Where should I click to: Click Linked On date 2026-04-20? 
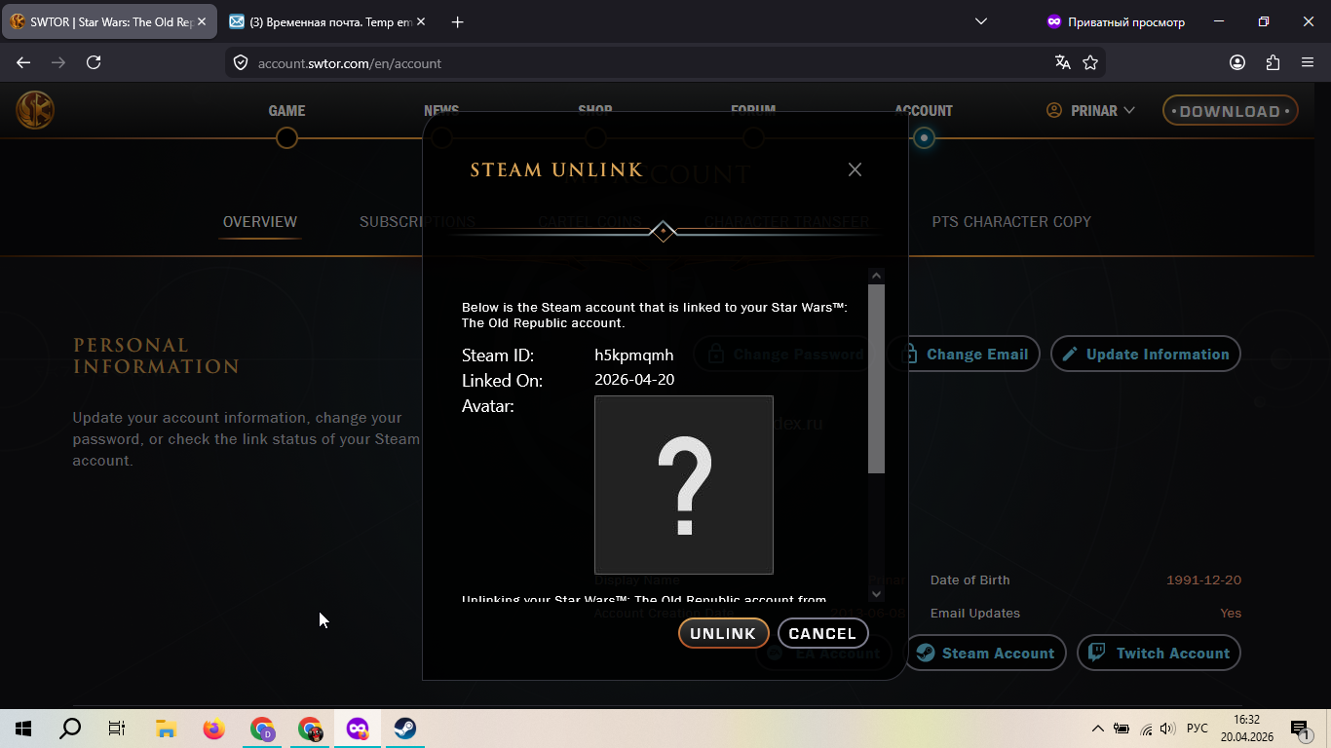pyautogui.click(x=634, y=380)
